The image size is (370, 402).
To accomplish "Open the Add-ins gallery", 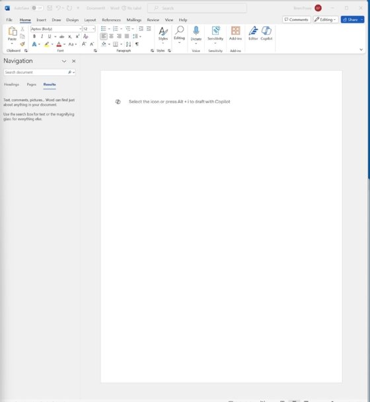I will (x=235, y=33).
